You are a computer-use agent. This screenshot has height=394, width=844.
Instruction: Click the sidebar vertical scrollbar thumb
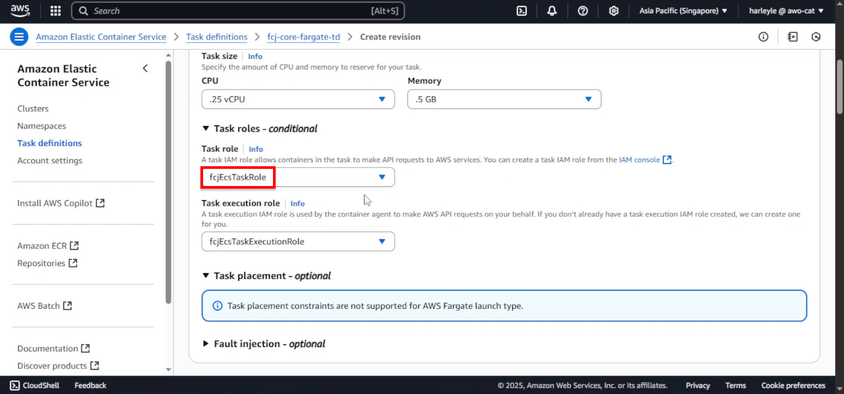click(x=168, y=182)
